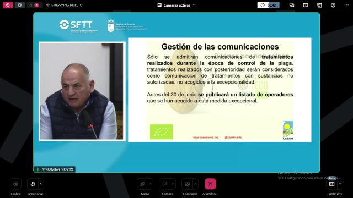Open the Cámaras activas view dropdown
Viewport: 353px width, 198px height.
[x=176, y=5]
